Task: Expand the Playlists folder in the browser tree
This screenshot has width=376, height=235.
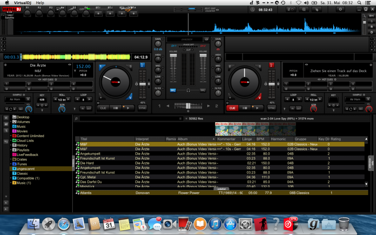Action: pyautogui.click(x=11, y=150)
